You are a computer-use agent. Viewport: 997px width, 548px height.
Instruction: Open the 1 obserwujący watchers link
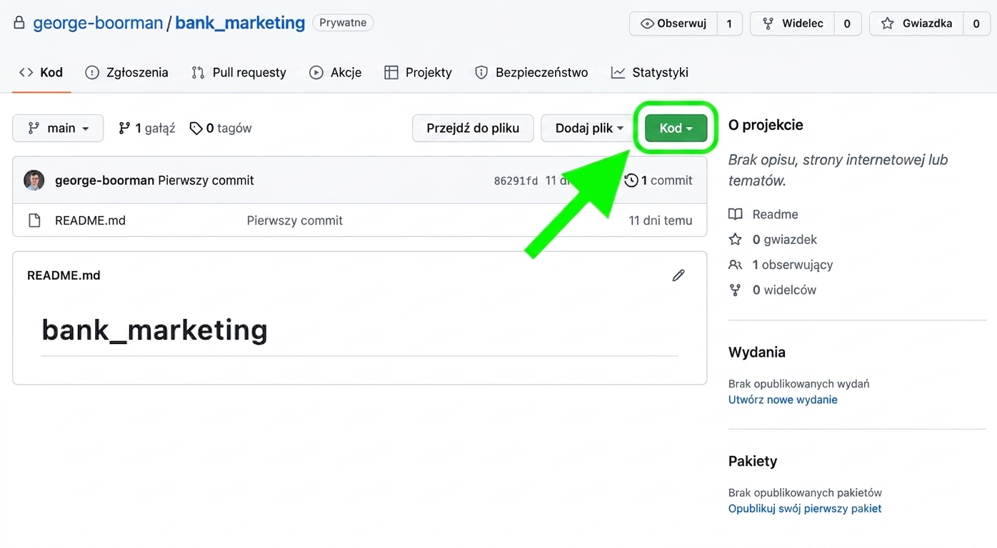click(x=781, y=265)
